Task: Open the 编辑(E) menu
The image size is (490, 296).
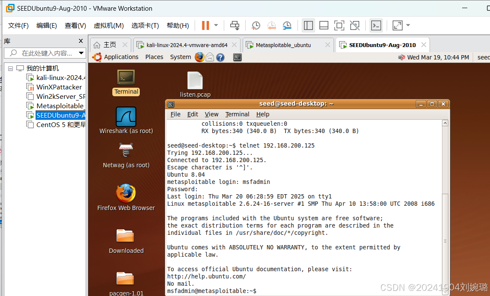Action: pos(47,26)
